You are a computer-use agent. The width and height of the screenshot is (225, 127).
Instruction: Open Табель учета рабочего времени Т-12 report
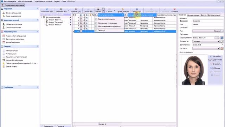22,64
